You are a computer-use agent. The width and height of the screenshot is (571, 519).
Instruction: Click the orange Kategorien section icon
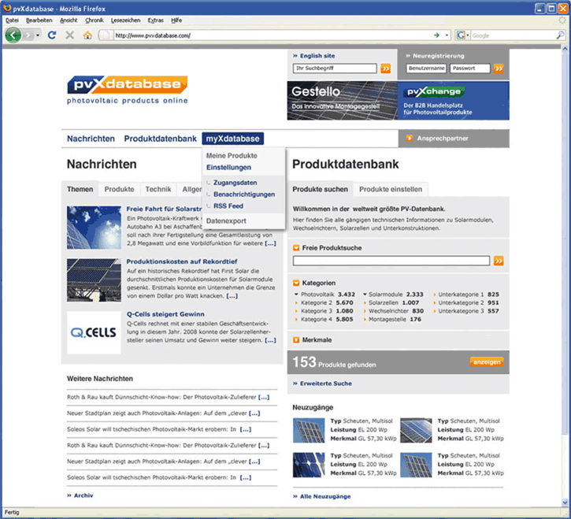[296, 283]
